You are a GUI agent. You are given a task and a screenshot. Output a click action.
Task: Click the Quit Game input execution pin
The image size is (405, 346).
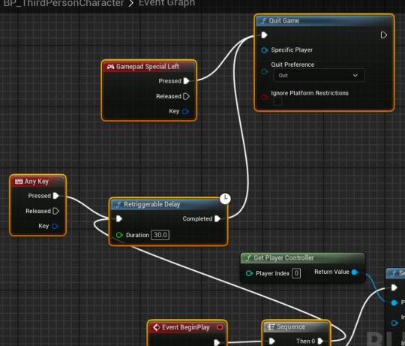pos(264,35)
